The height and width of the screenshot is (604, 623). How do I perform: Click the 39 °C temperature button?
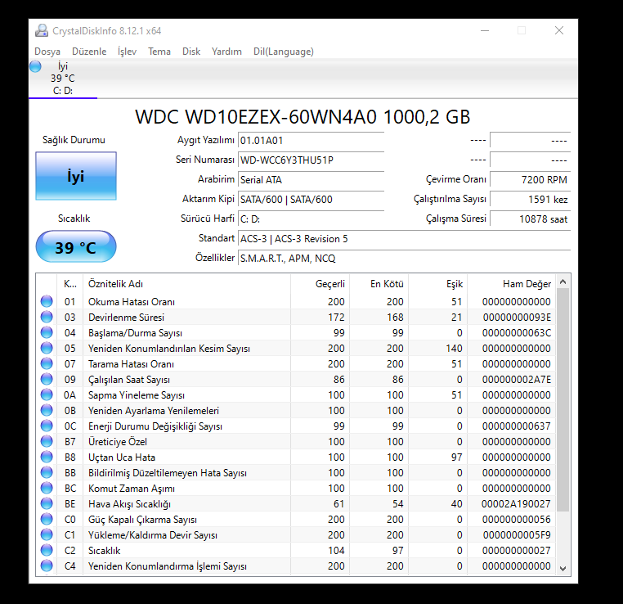pyautogui.click(x=76, y=247)
